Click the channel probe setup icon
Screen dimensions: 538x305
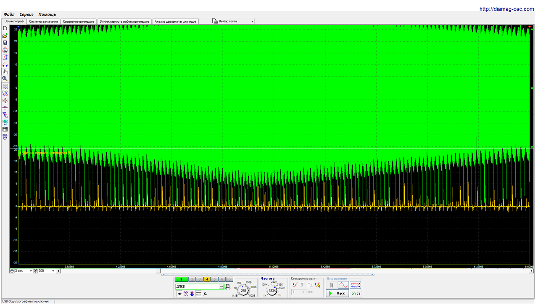click(228, 287)
